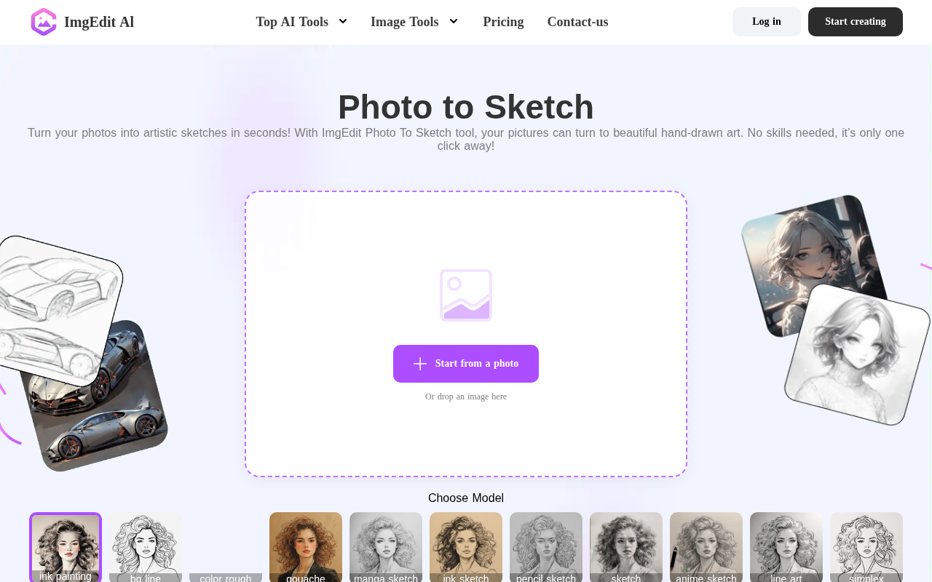Screen dimensions: 932x582
Task: Open ImgEdit AI home via brand name
Action: (x=99, y=22)
